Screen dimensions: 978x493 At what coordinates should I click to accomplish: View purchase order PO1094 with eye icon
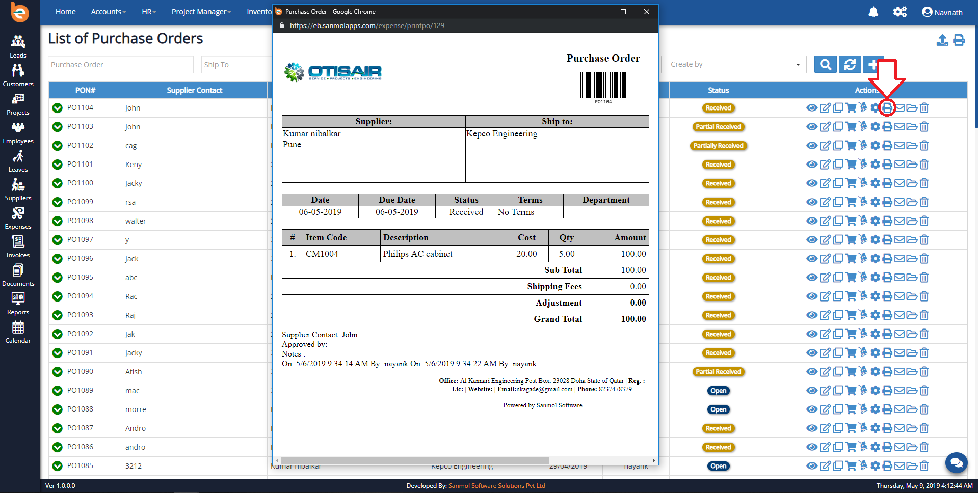812,296
